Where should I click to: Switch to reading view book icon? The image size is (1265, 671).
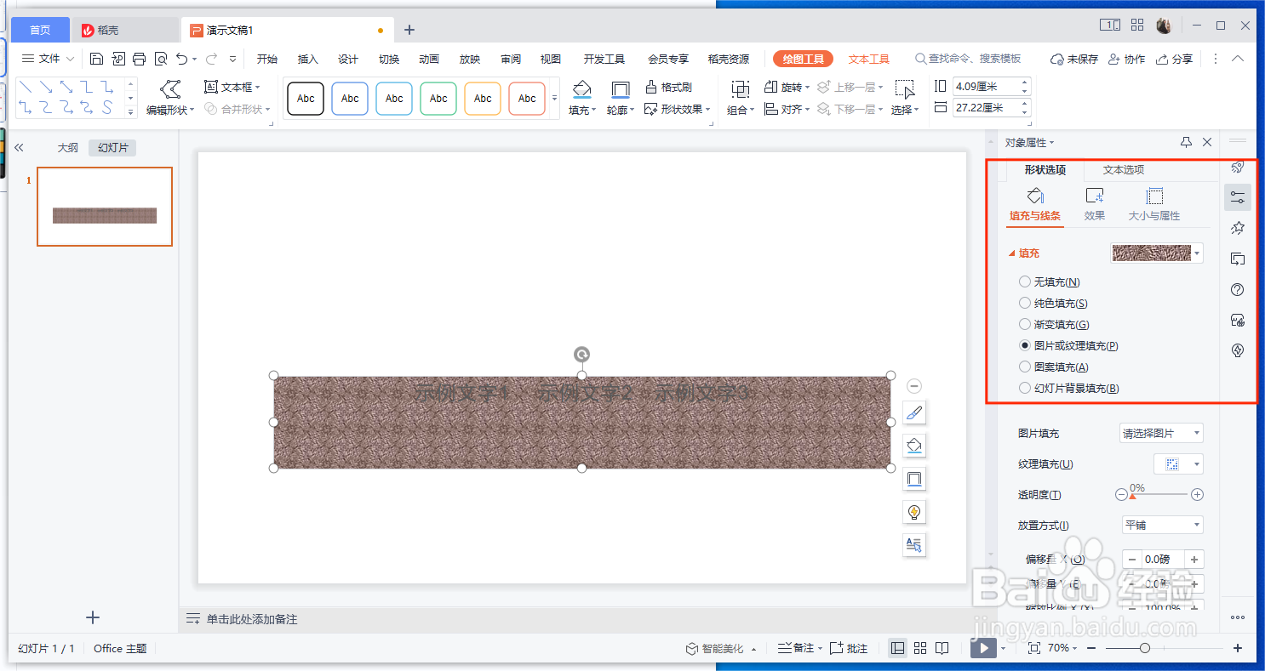[x=942, y=648]
